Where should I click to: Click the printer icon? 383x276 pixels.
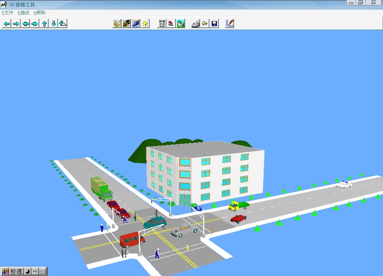click(x=195, y=24)
